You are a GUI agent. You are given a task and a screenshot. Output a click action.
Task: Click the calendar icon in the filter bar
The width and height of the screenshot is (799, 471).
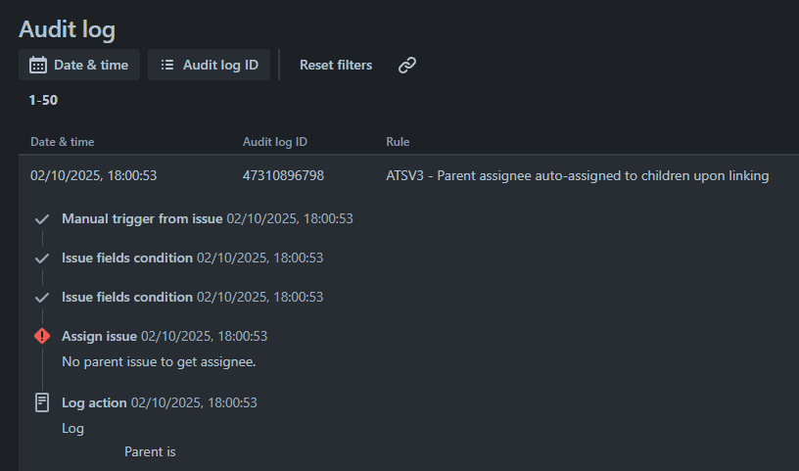click(x=38, y=65)
